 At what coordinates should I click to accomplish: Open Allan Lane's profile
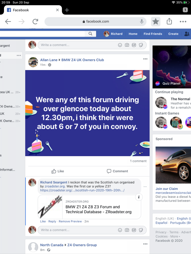(49, 60)
